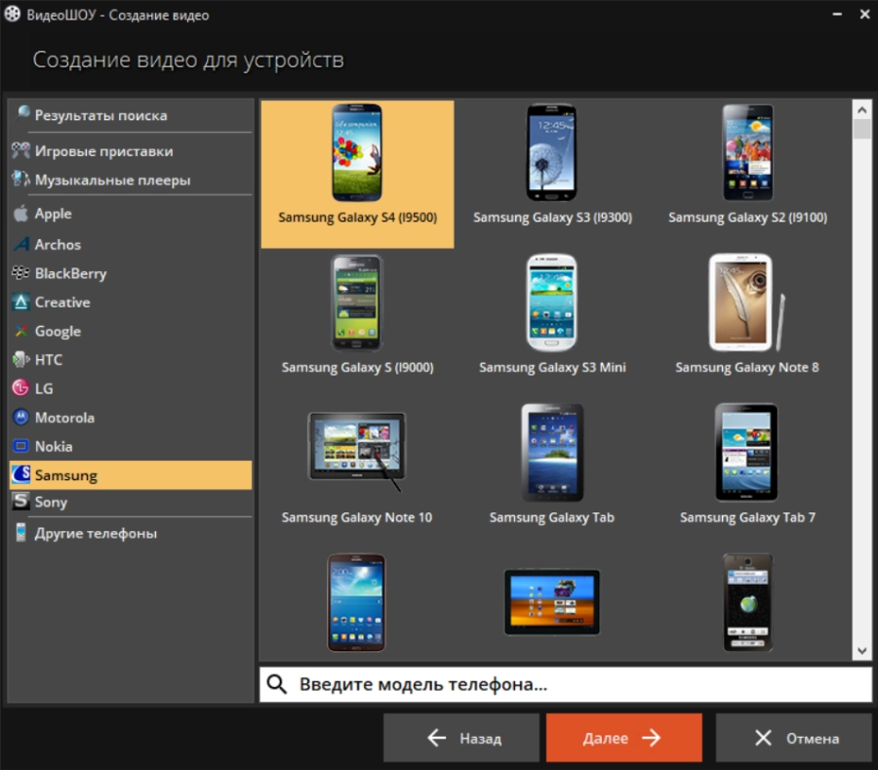Click the music players icon
878x770 pixels.
[20, 179]
